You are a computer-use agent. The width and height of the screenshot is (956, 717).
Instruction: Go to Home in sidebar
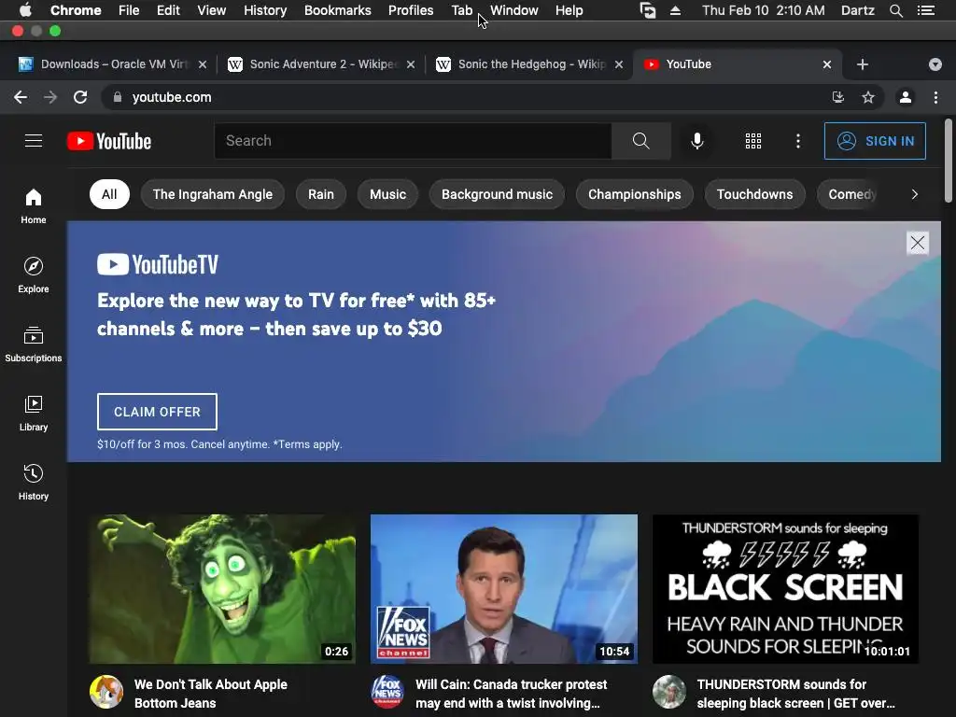coord(34,206)
